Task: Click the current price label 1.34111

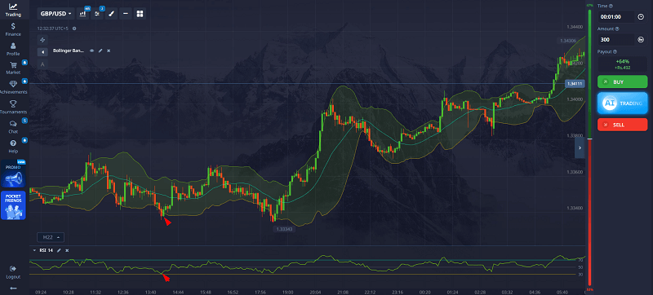Action: point(575,84)
